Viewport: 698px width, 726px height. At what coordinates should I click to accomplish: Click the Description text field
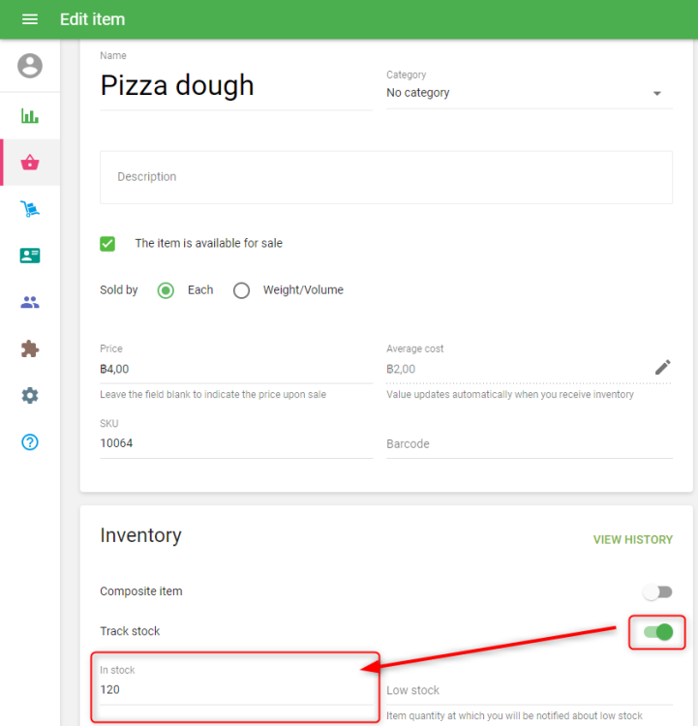click(x=385, y=177)
